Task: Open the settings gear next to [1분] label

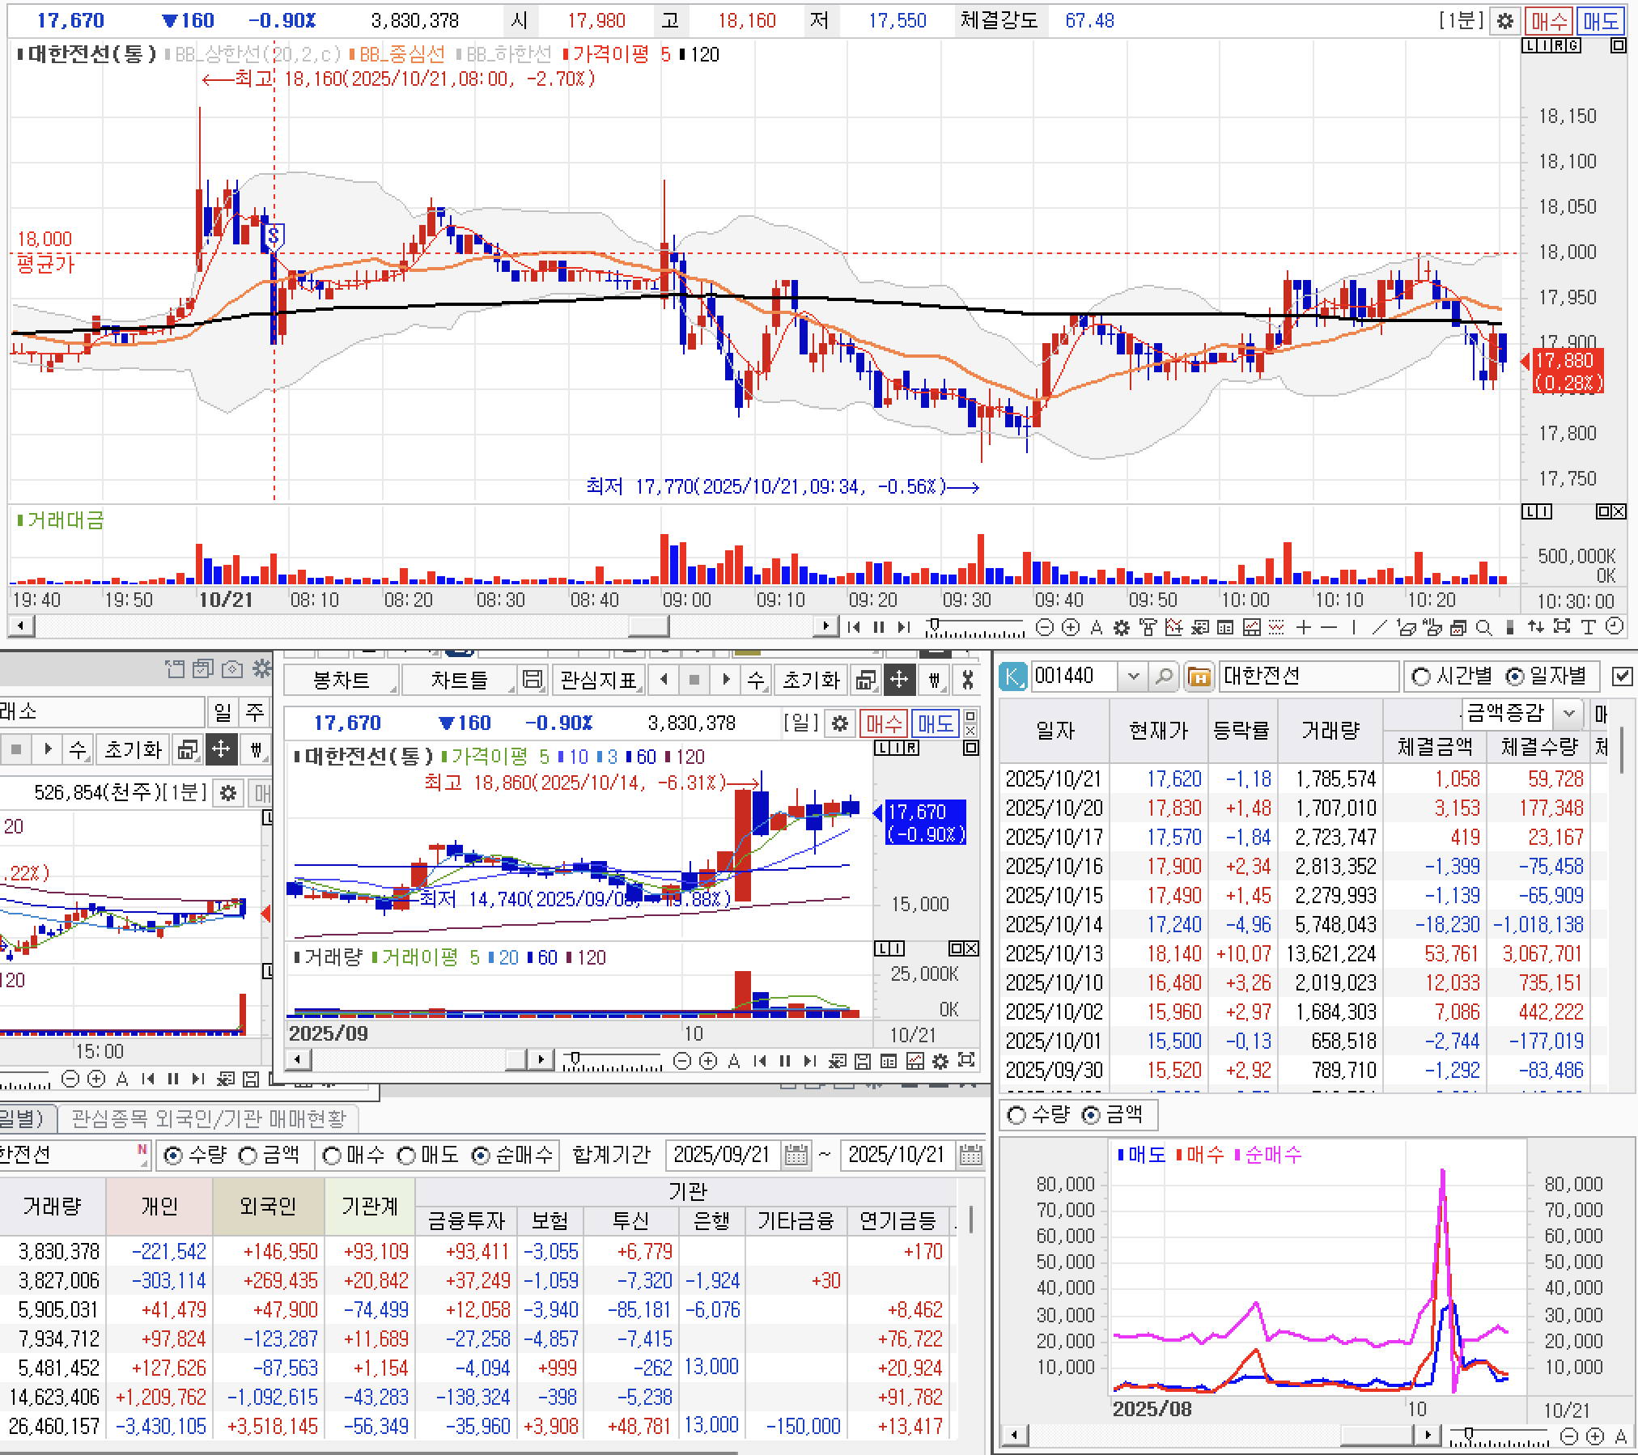Action: pos(1504,21)
